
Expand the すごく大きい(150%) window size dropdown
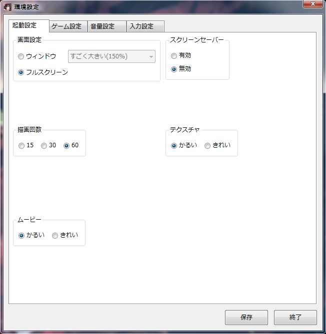point(111,56)
